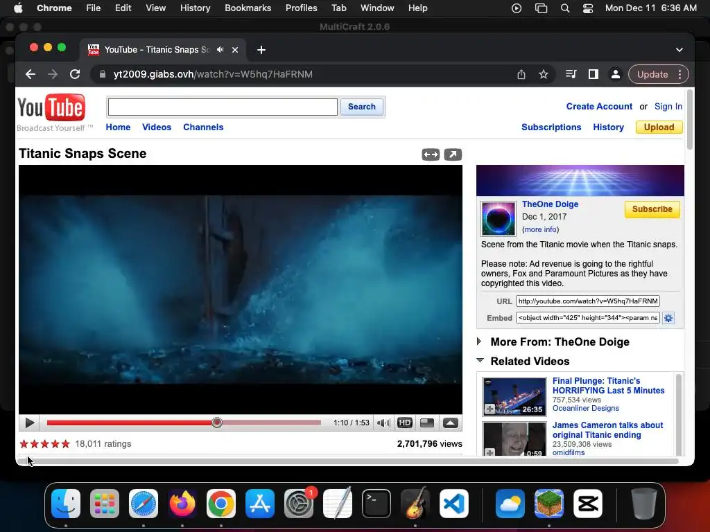
Task: Click inside the YouTube search box
Action: click(x=223, y=107)
